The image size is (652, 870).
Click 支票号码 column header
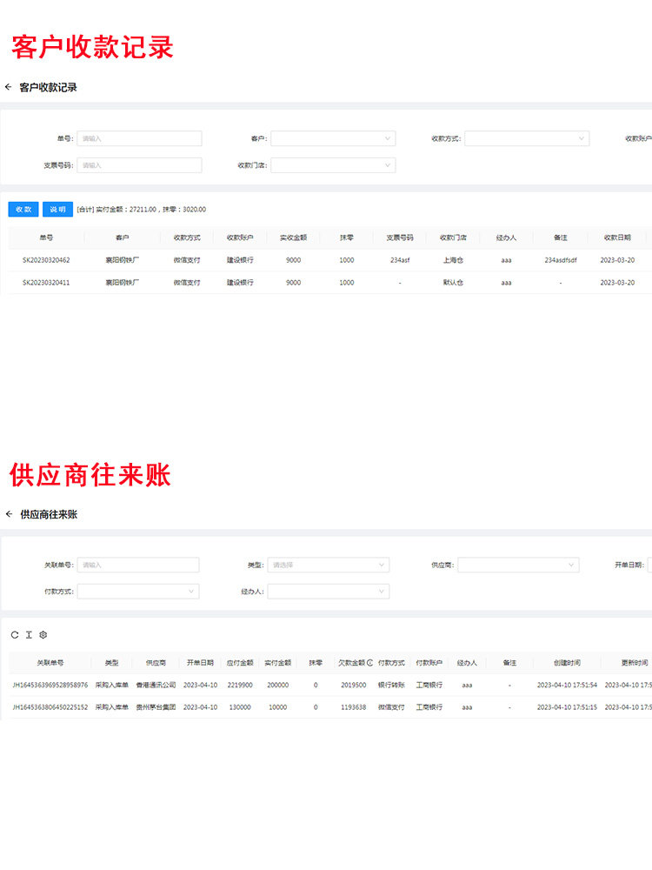coord(400,238)
